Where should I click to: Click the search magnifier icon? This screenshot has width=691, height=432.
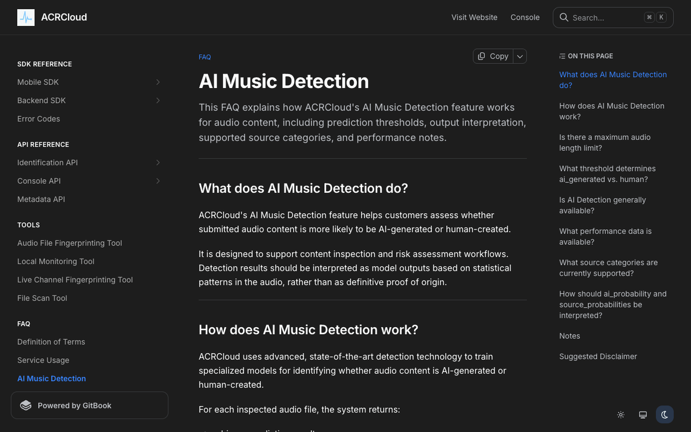[x=564, y=17]
